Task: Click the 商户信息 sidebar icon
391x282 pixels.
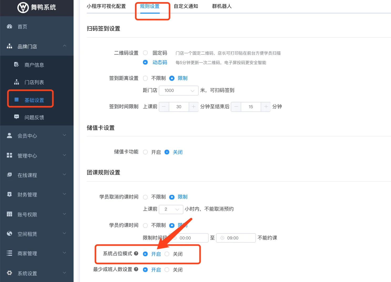Action: pos(16,65)
